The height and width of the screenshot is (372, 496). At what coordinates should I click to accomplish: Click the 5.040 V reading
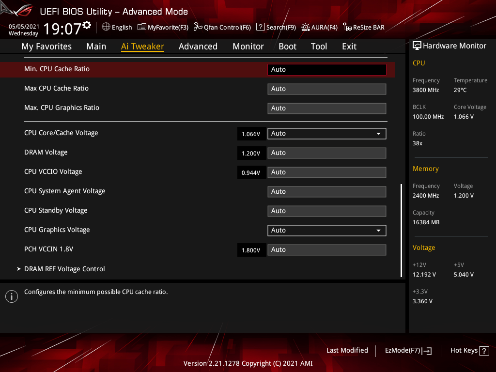coord(464,275)
